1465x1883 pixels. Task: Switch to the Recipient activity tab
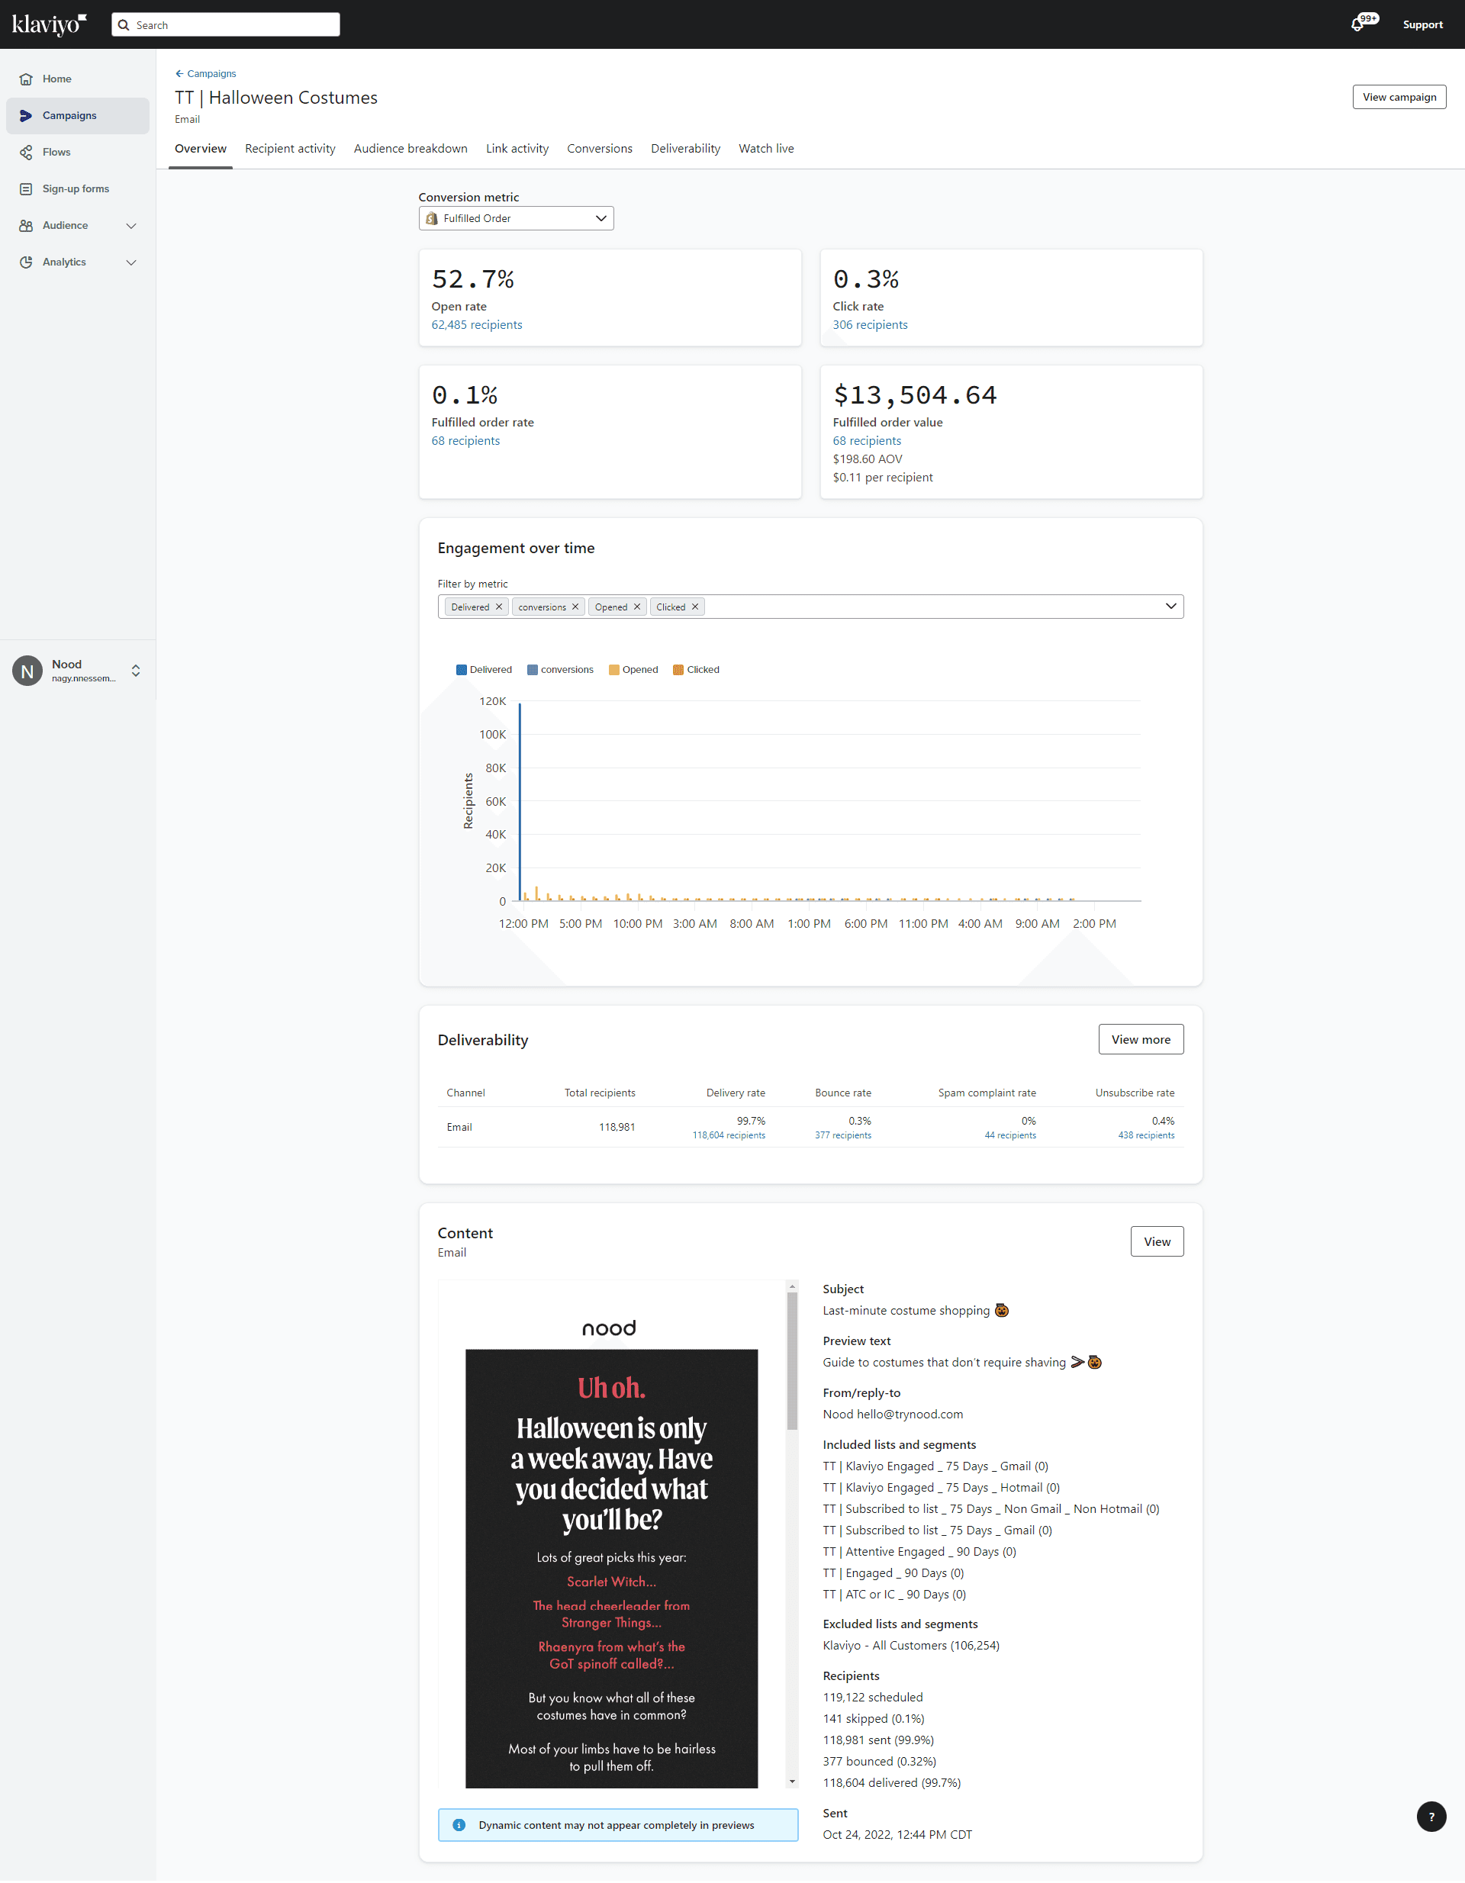[x=290, y=148]
